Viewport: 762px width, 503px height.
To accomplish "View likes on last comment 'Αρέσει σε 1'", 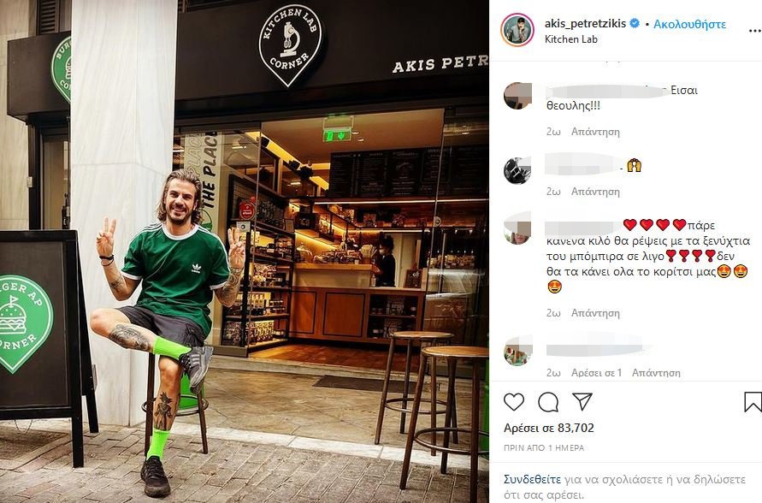I will tap(596, 373).
